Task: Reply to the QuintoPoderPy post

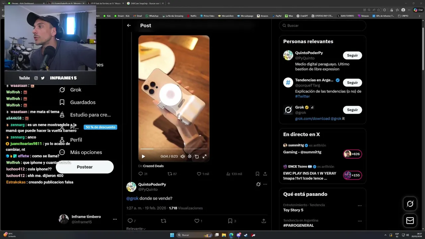Action: pyautogui.click(x=131, y=221)
